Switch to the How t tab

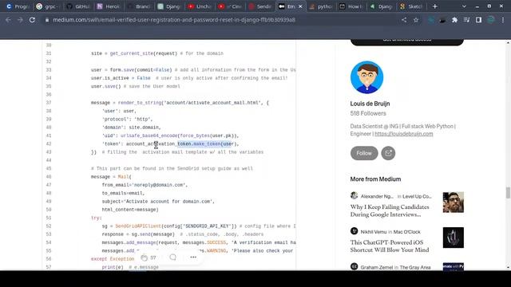pos(351,6)
